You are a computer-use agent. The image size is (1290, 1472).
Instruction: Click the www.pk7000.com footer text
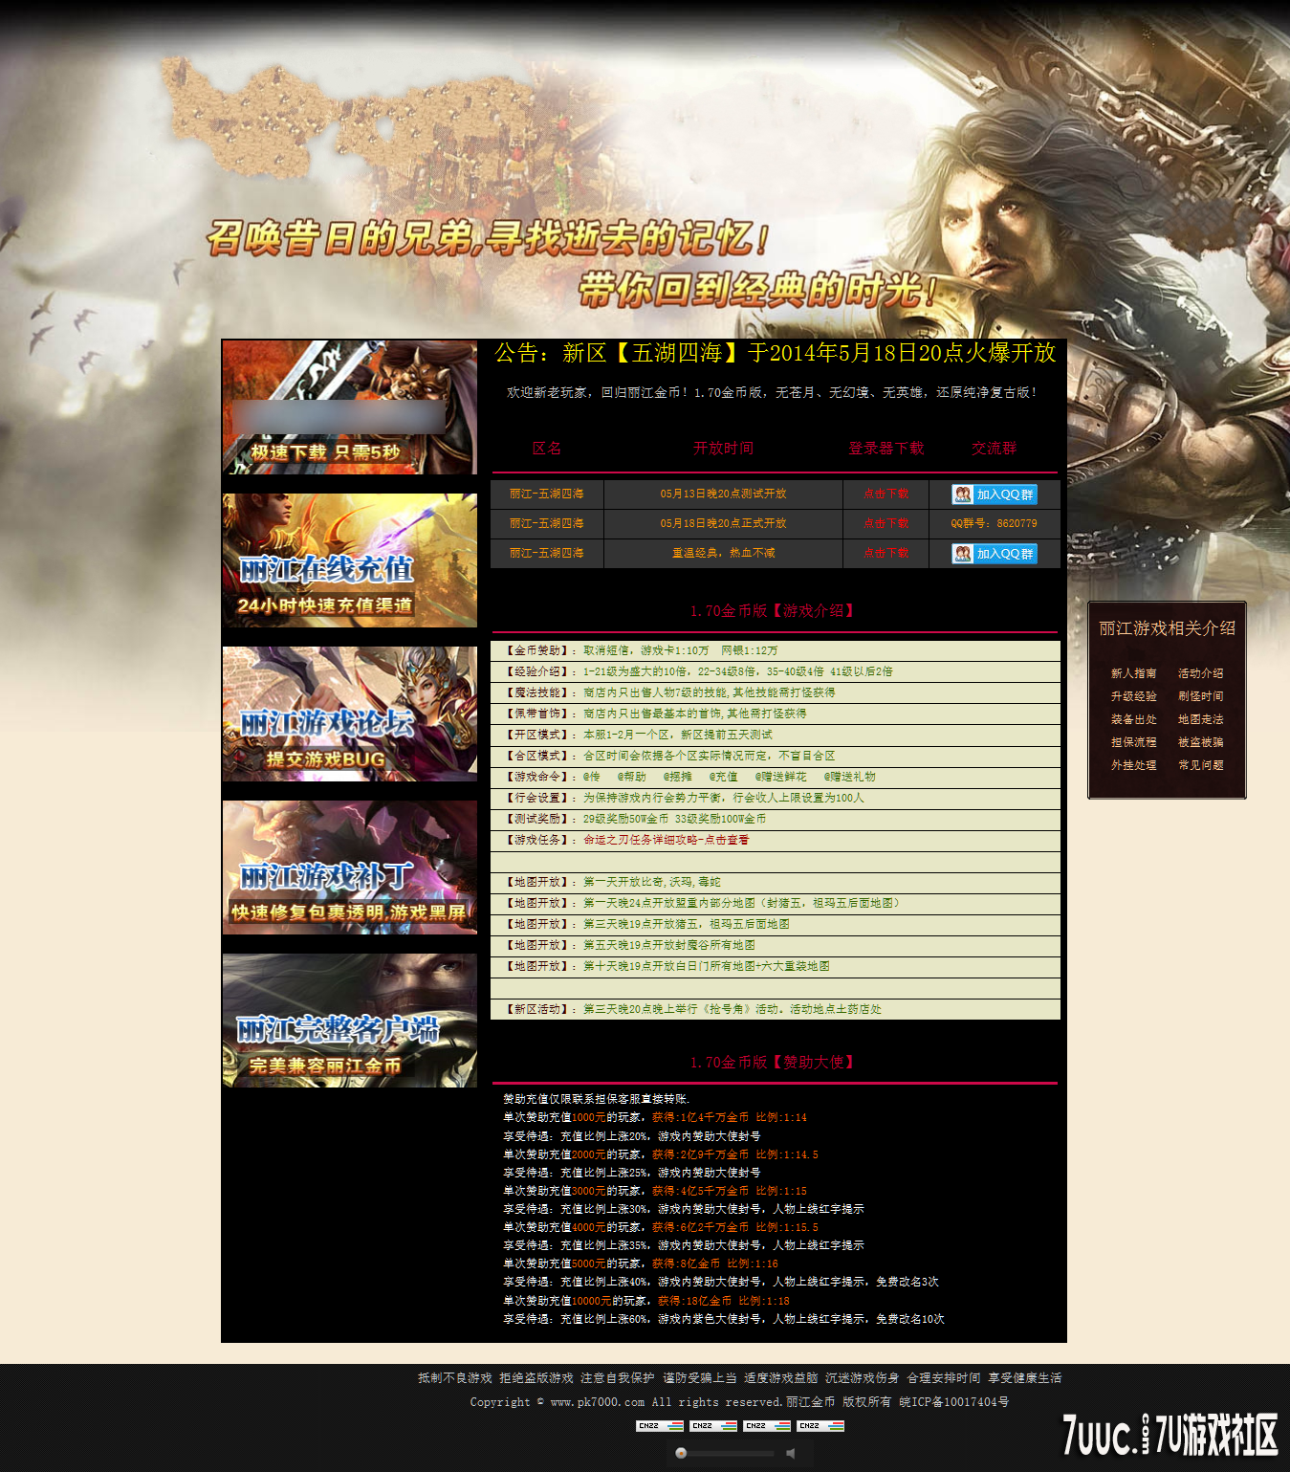pos(598,1402)
